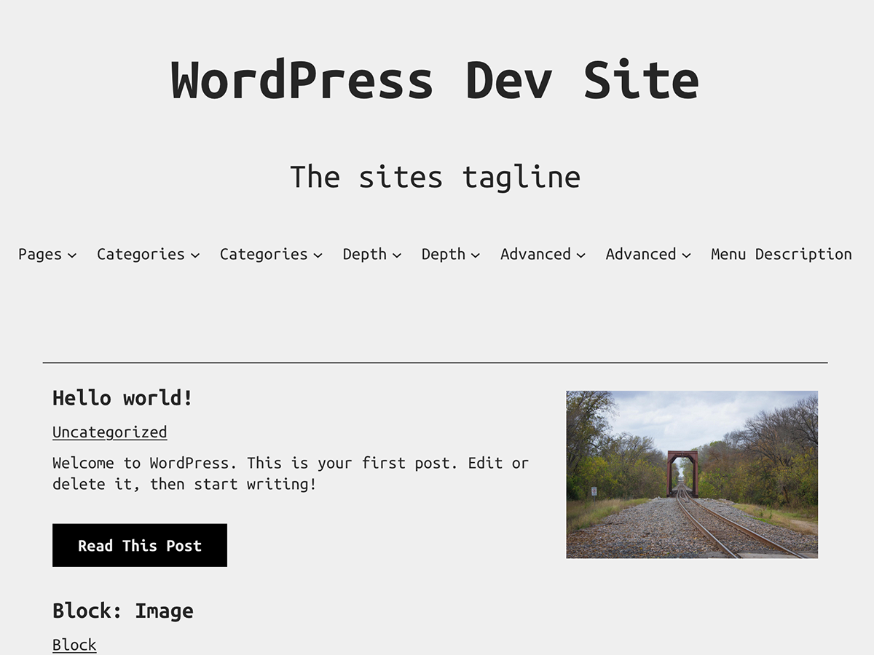Open the Hello world! post

pyautogui.click(x=121, y=398)
